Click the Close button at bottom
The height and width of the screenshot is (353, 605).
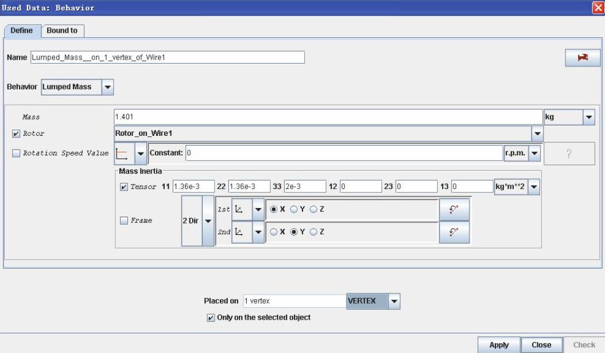(541, 345)
